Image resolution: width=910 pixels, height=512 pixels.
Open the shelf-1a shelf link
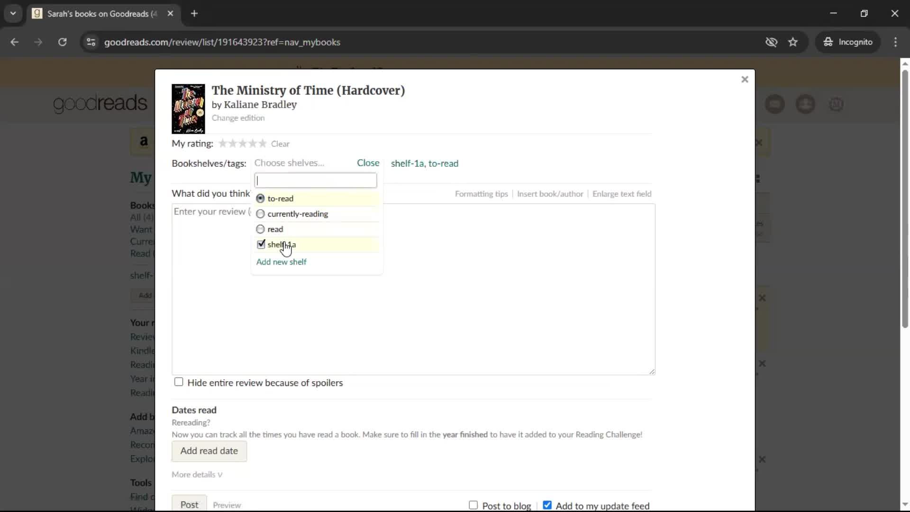tap(407, 164)
